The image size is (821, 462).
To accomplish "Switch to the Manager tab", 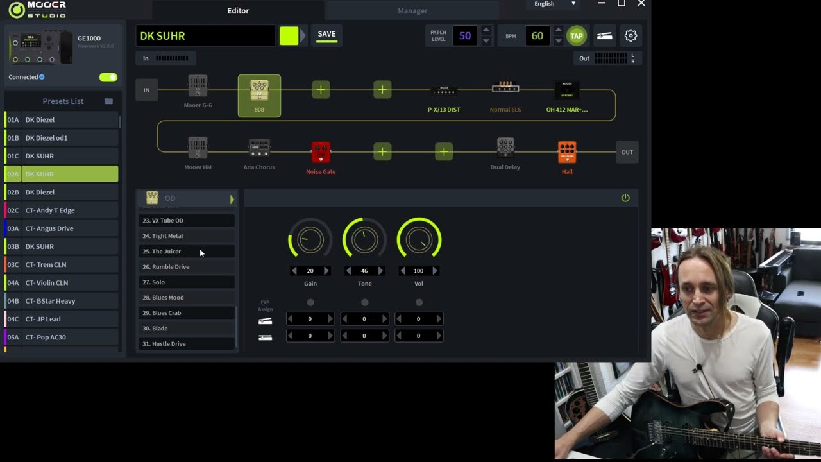I will tap(412, 10).
